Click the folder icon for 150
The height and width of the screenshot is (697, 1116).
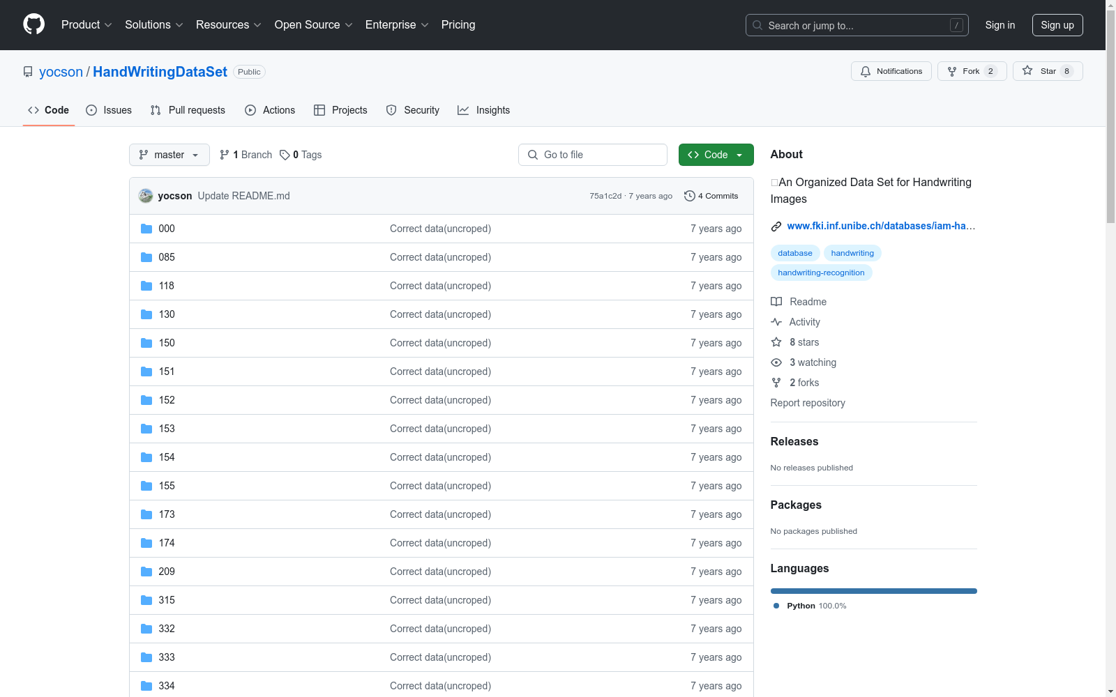(146, 343)
